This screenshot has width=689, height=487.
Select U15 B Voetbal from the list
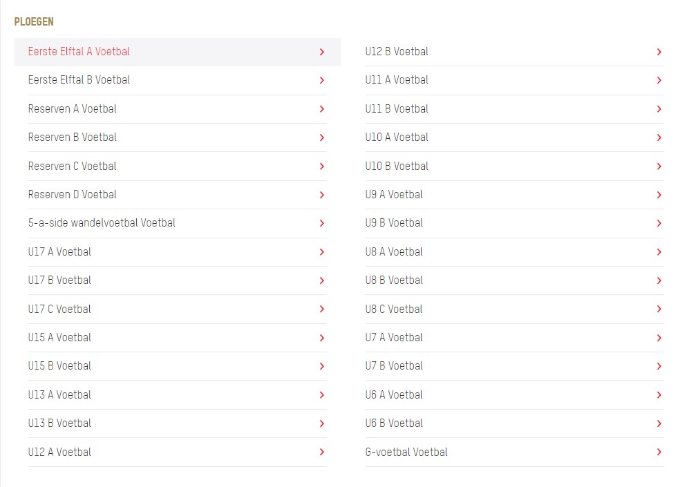tap(177, 366)
